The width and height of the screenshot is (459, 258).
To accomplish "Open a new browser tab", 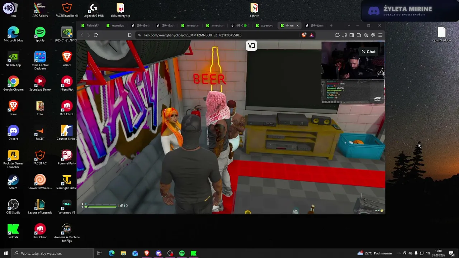I will click(331, 25).
